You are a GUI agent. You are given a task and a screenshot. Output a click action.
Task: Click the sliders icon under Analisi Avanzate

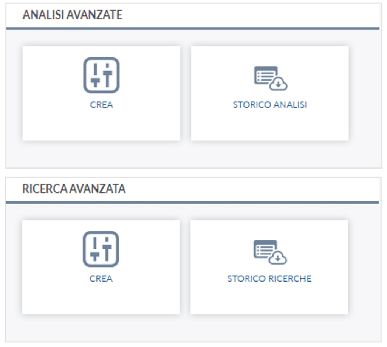101,75
